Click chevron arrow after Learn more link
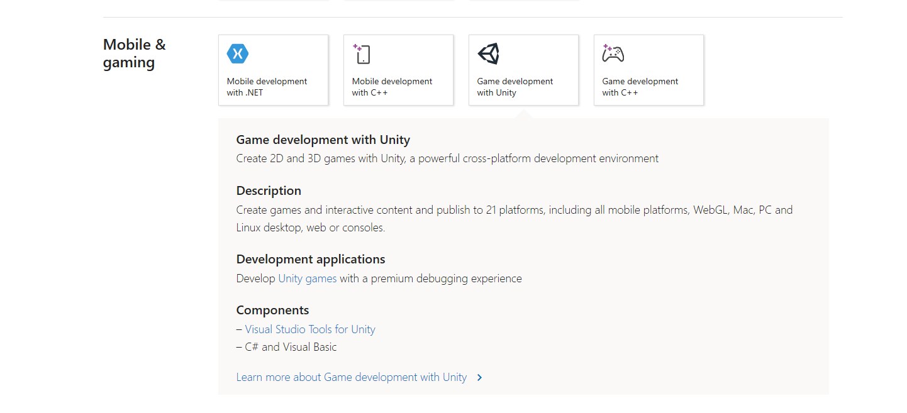This screenshot has width=907, height=413. 479,378
